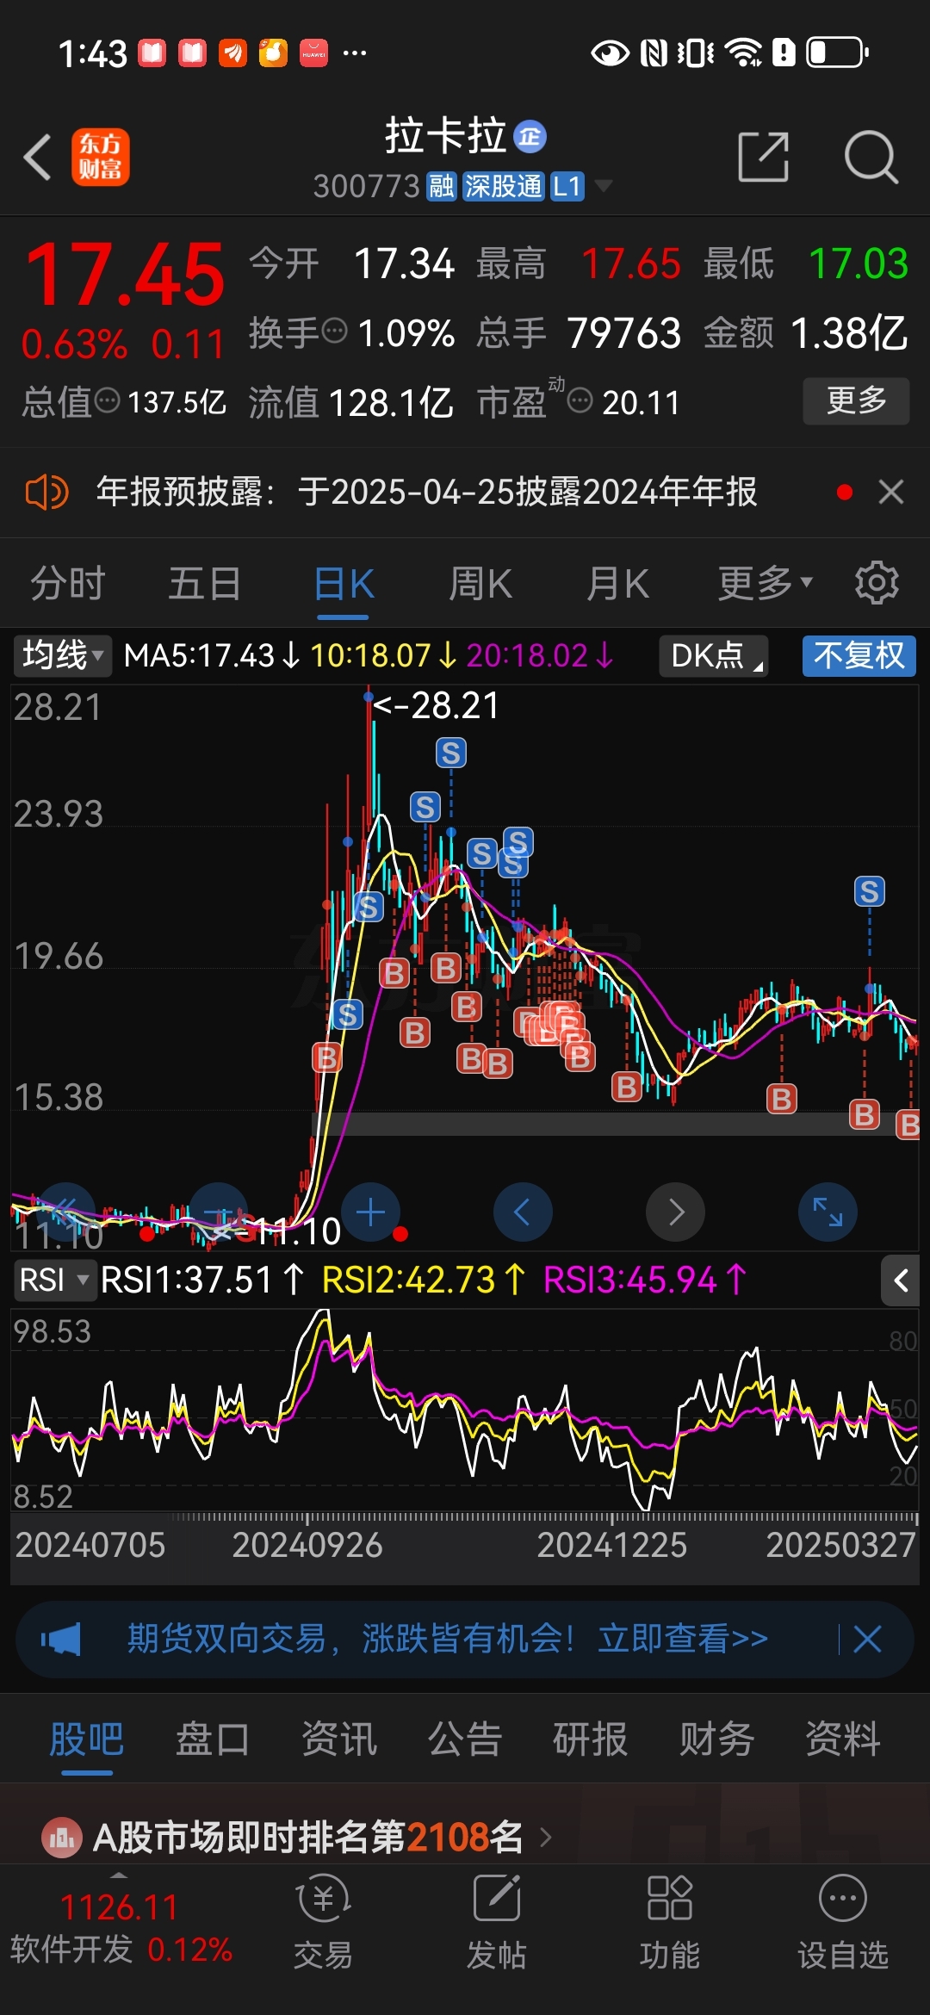
Task: Tap the current price 17.45
Action: (125, 275)
